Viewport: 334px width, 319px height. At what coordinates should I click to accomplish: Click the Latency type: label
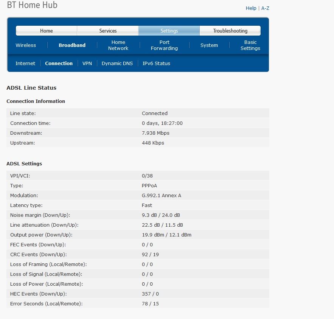click(26, 205)
